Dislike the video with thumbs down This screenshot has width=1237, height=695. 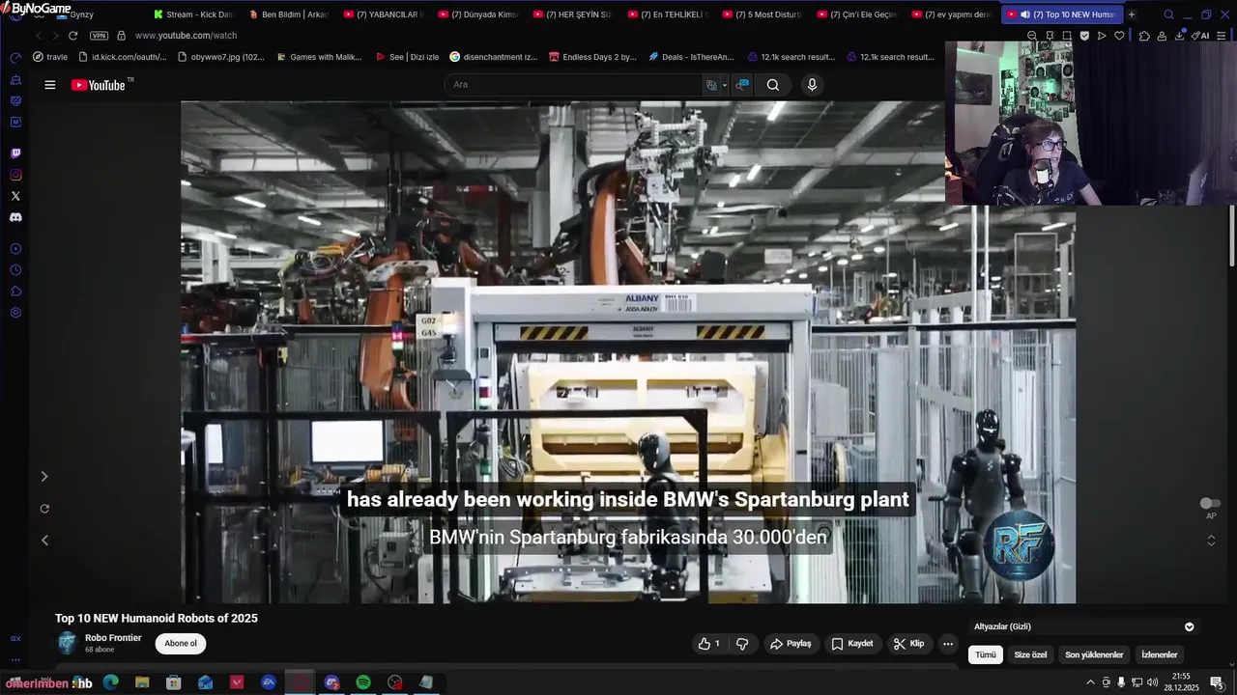click(742, 644)
